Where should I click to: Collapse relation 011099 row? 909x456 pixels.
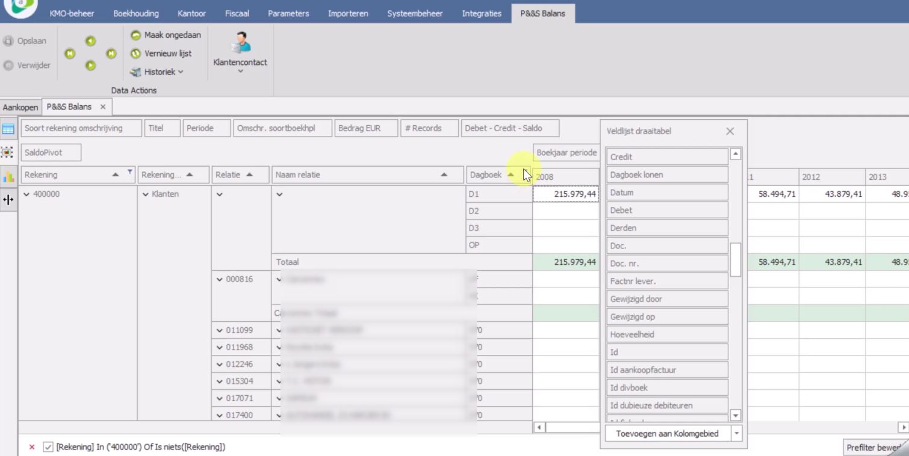(x=220, y=330)
